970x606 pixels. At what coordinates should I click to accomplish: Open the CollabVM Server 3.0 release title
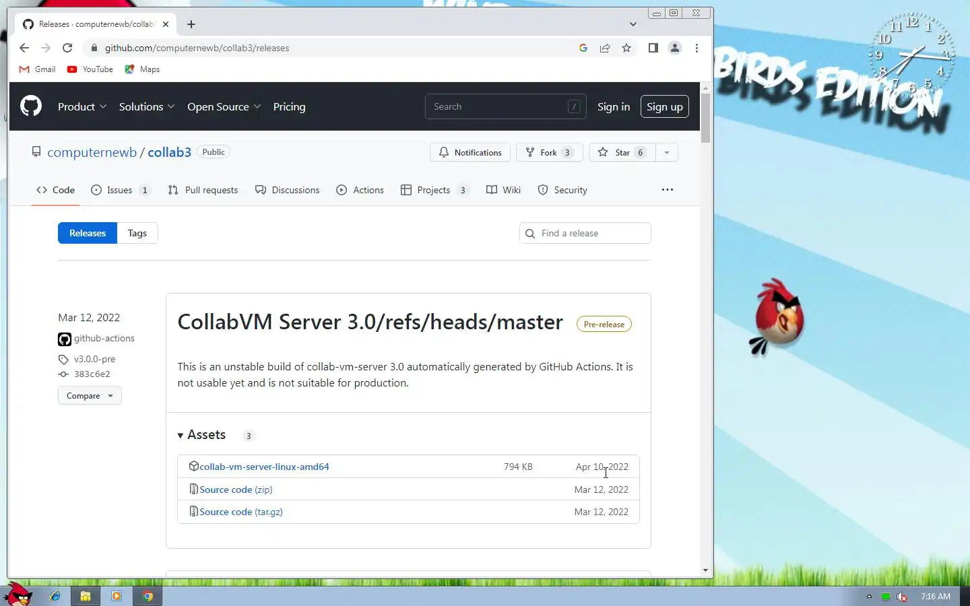(370, 322)
